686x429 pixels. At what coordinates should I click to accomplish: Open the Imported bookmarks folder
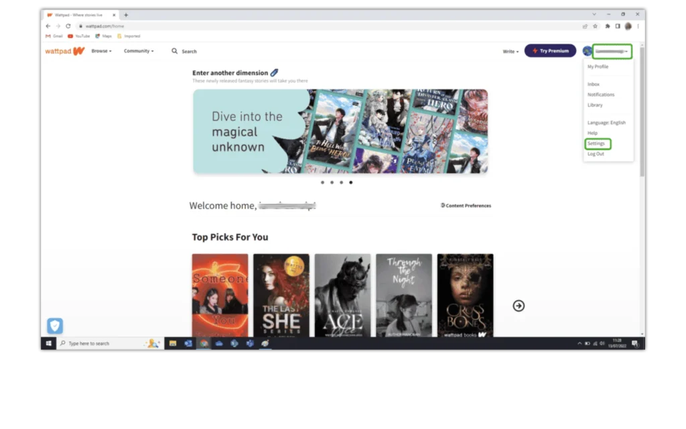pyautogui.click(x=129, y=36)
